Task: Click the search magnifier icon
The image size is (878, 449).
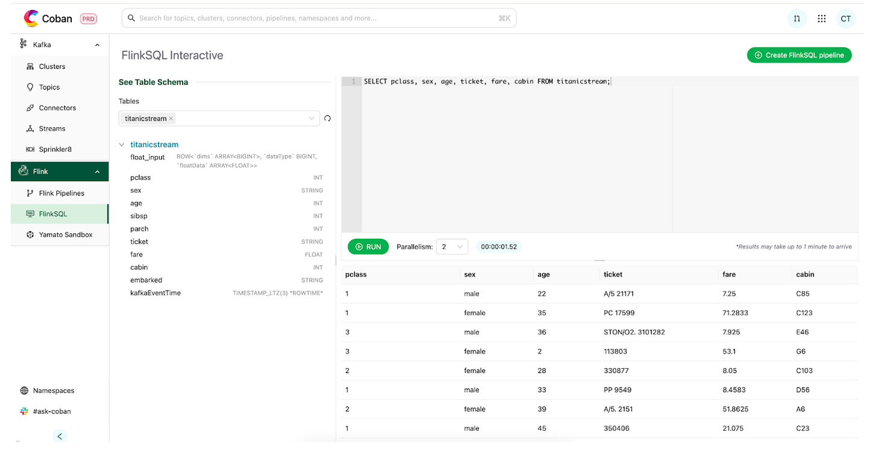Action: (131, 18)
